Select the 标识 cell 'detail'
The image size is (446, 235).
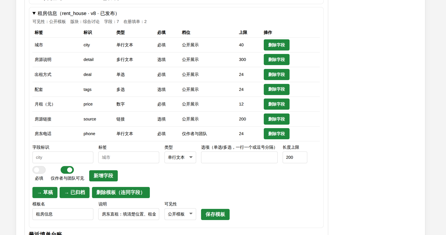coord(89,60)
